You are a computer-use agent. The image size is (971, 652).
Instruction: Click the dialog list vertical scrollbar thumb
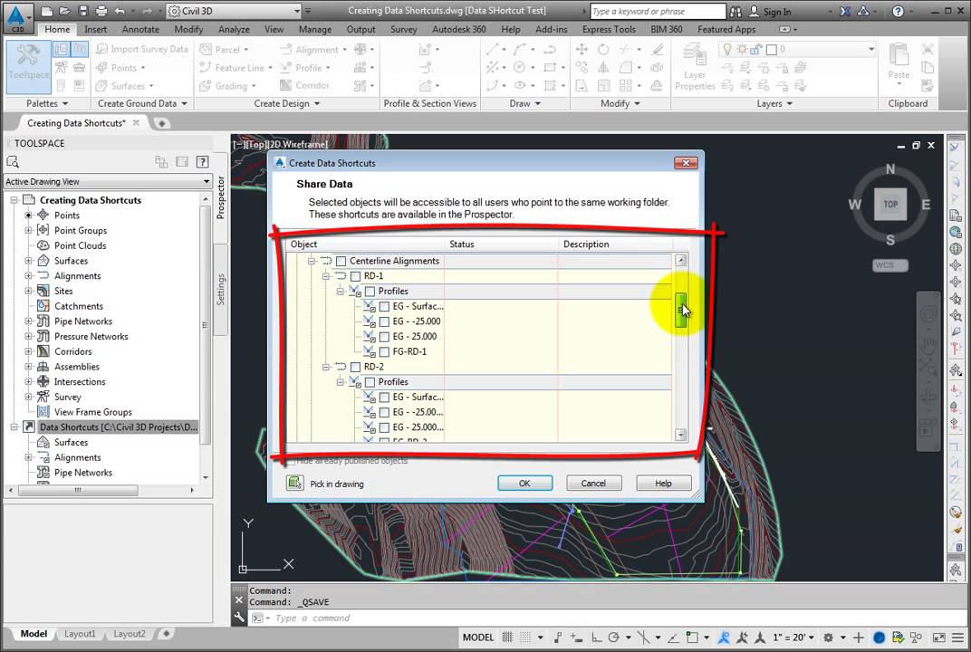point(680,311)
